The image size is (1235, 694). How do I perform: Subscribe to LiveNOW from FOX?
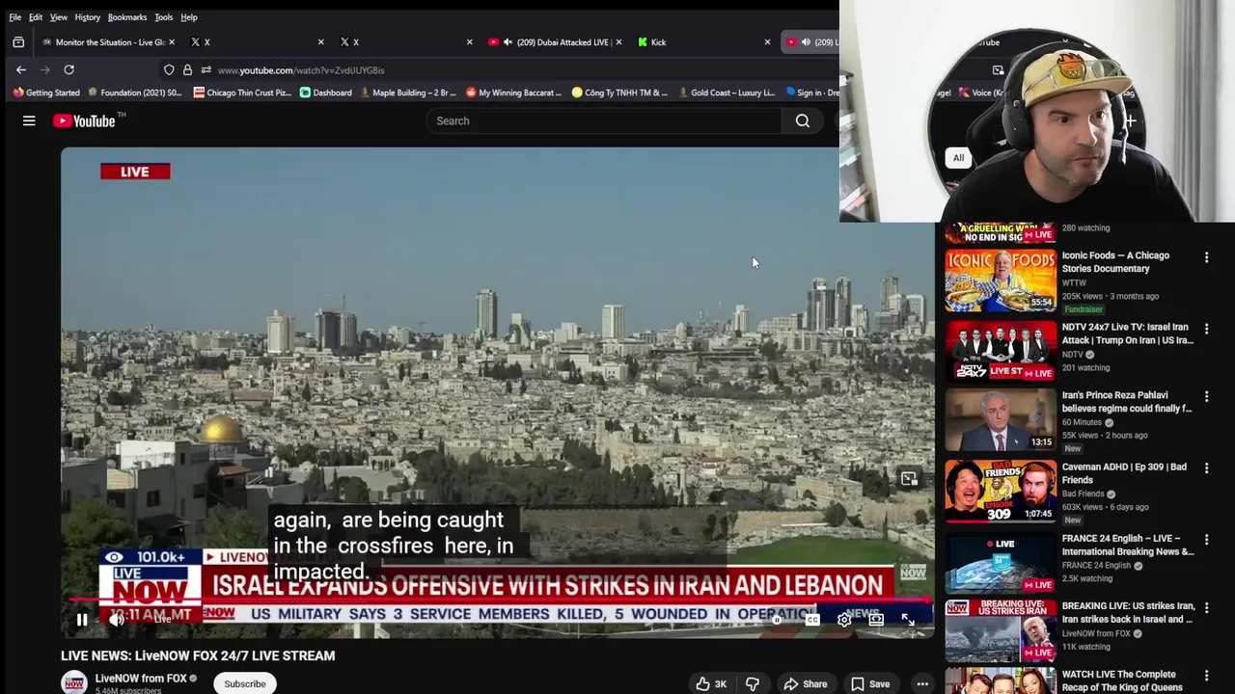coord(245,684)
